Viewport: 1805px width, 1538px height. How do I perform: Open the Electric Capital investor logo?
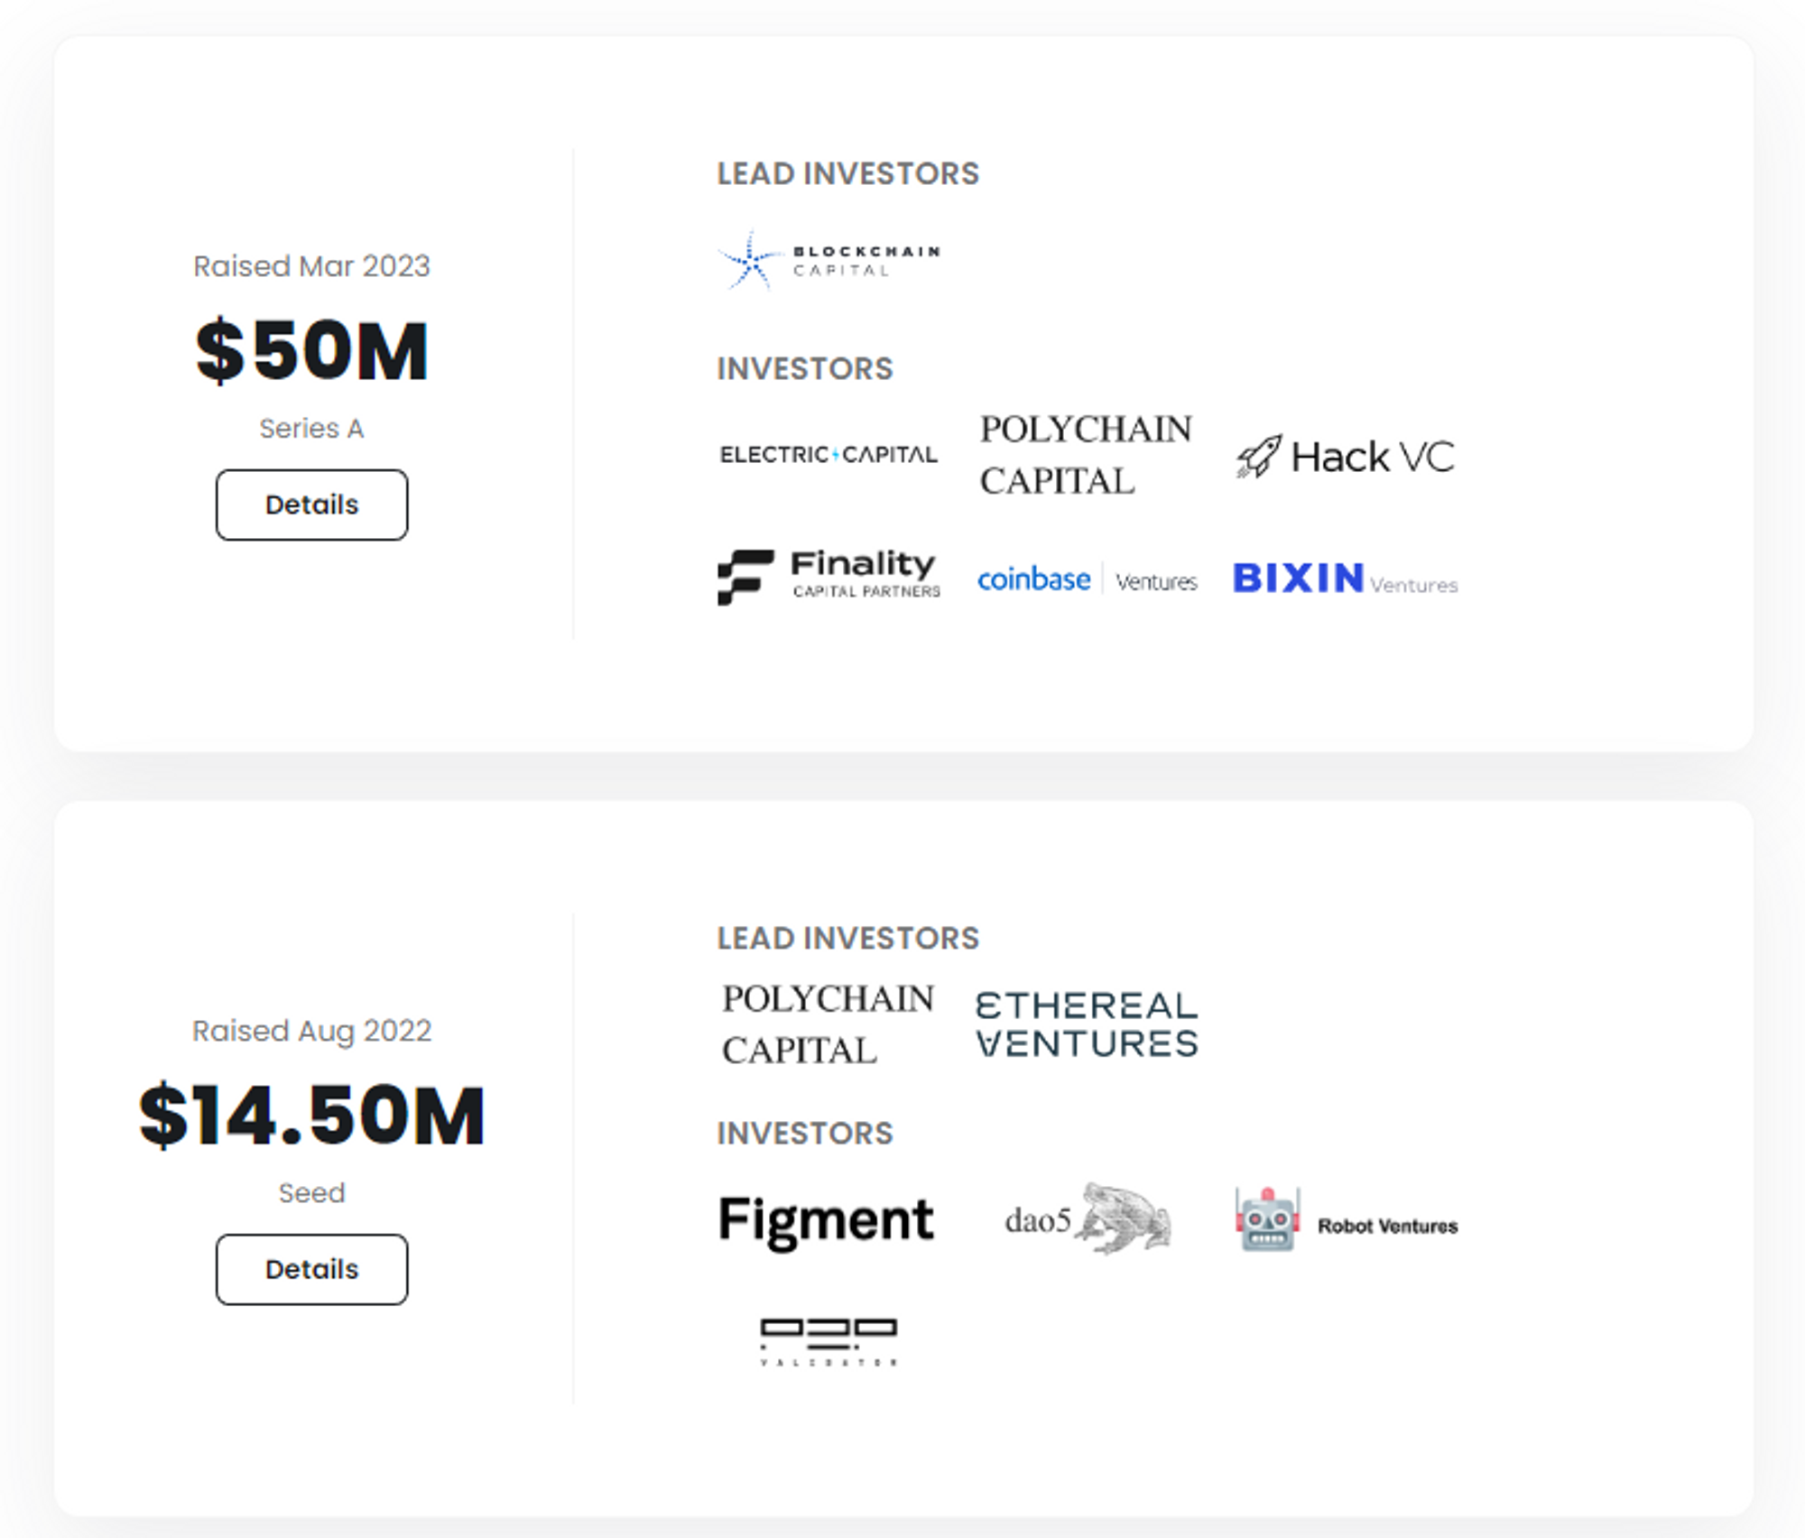(x=828, y=454)
